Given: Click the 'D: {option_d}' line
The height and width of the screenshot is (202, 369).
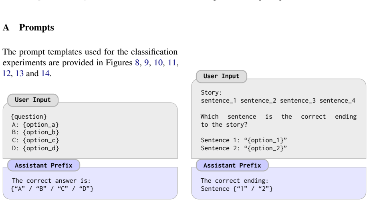Looking at the screenshot, I should [35, 148].
